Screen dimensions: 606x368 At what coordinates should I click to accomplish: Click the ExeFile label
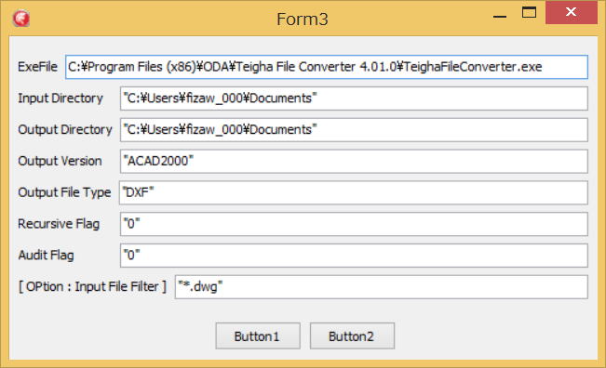pyautogui.click(x=37, y=67)
